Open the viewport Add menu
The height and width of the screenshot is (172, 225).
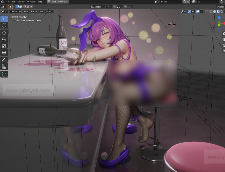click(x=42, y=12)
